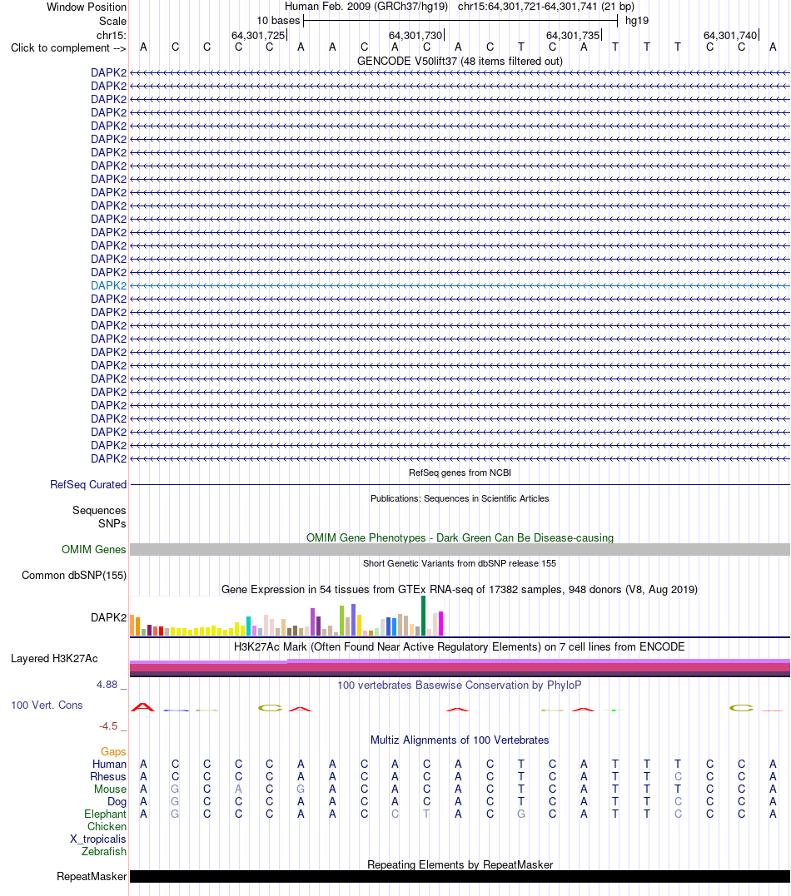This screenshot has width=791, height=896.
Task: Click 'Click to complement -->' to flip bases
Action: (68, 48)
